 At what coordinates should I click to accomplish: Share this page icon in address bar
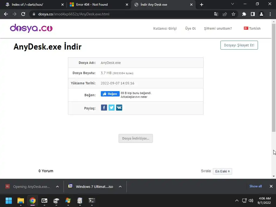(x=225, y=14)
